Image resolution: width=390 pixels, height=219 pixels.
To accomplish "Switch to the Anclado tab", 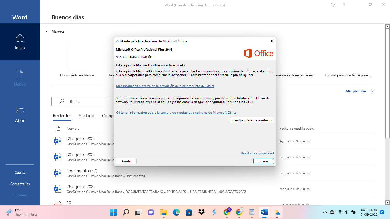I will (86, 116).
